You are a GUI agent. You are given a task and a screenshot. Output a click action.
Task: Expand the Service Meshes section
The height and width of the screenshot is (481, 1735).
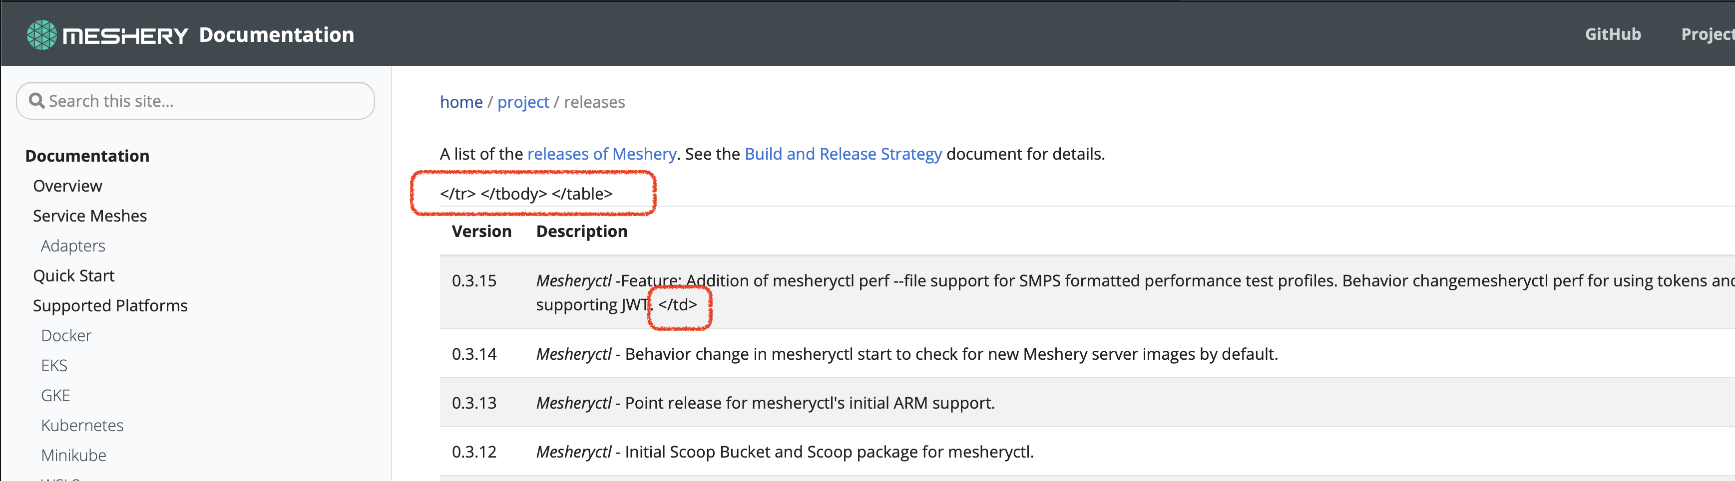[89, 215]
